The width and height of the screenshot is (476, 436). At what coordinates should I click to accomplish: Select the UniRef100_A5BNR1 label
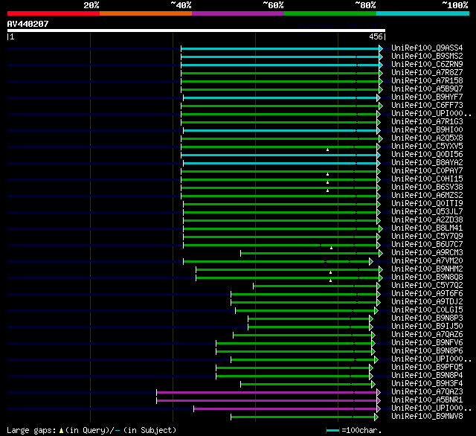pyautogui.click(x=427, y=400)
